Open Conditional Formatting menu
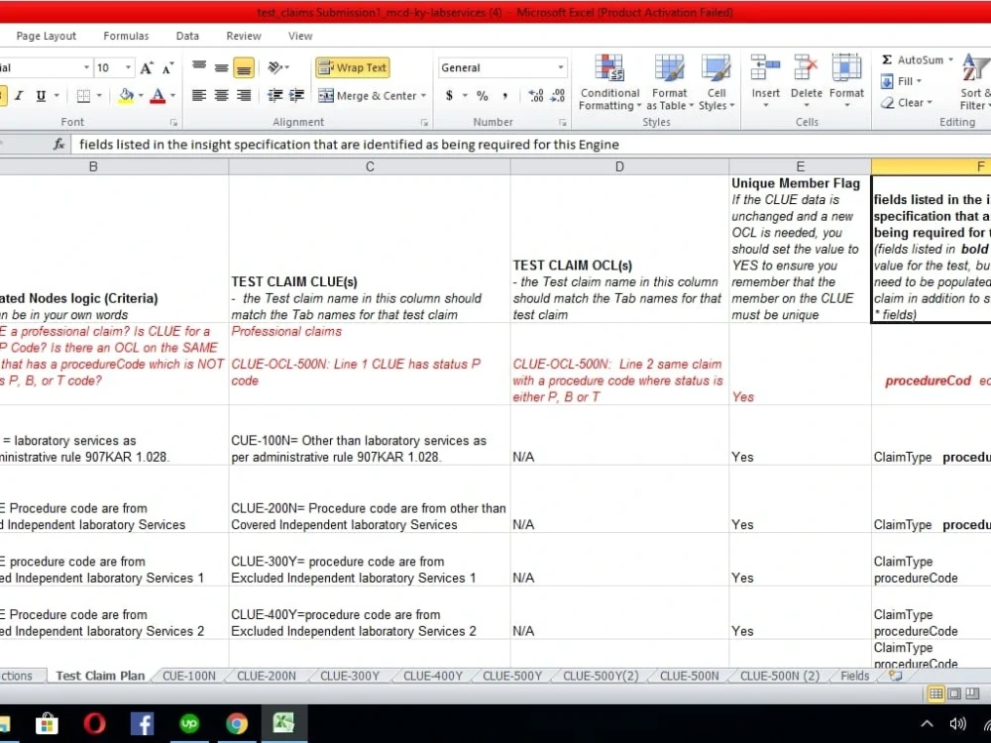This screenshot has width=991, height=743. point(609,83)
